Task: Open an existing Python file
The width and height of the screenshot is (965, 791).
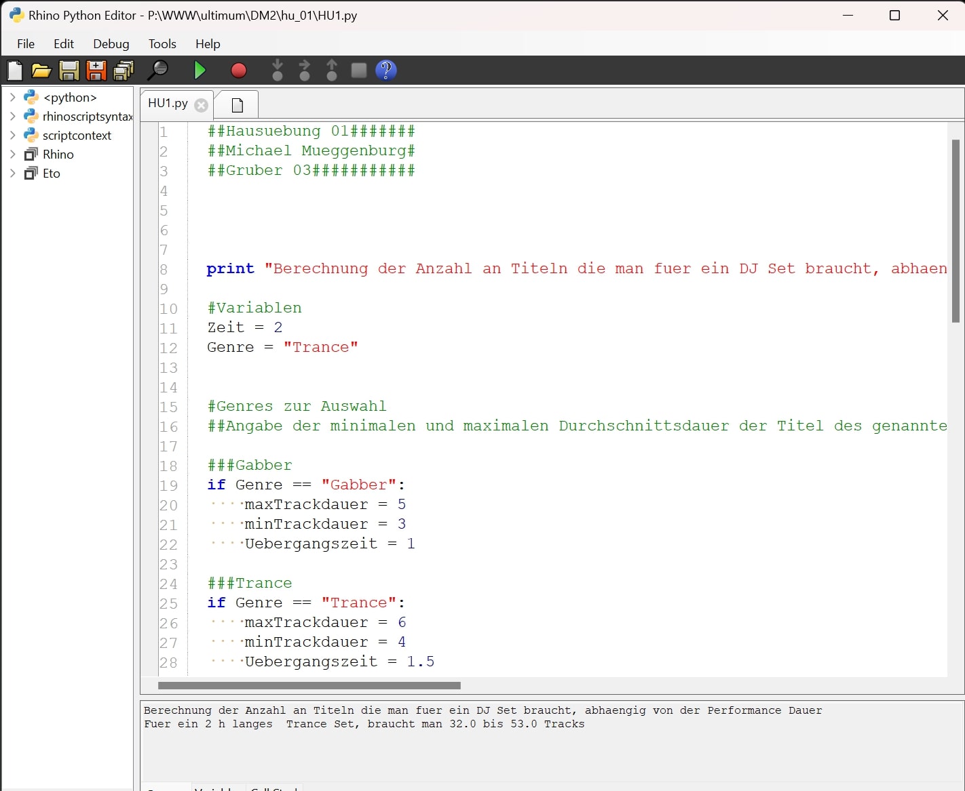Action: pyautogui.click(x=41, y=70)
